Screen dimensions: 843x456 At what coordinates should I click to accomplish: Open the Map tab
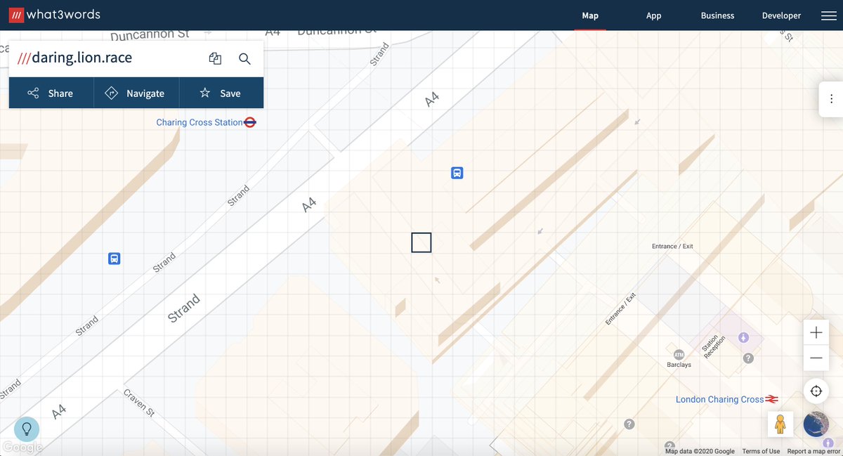click(590, 15)
